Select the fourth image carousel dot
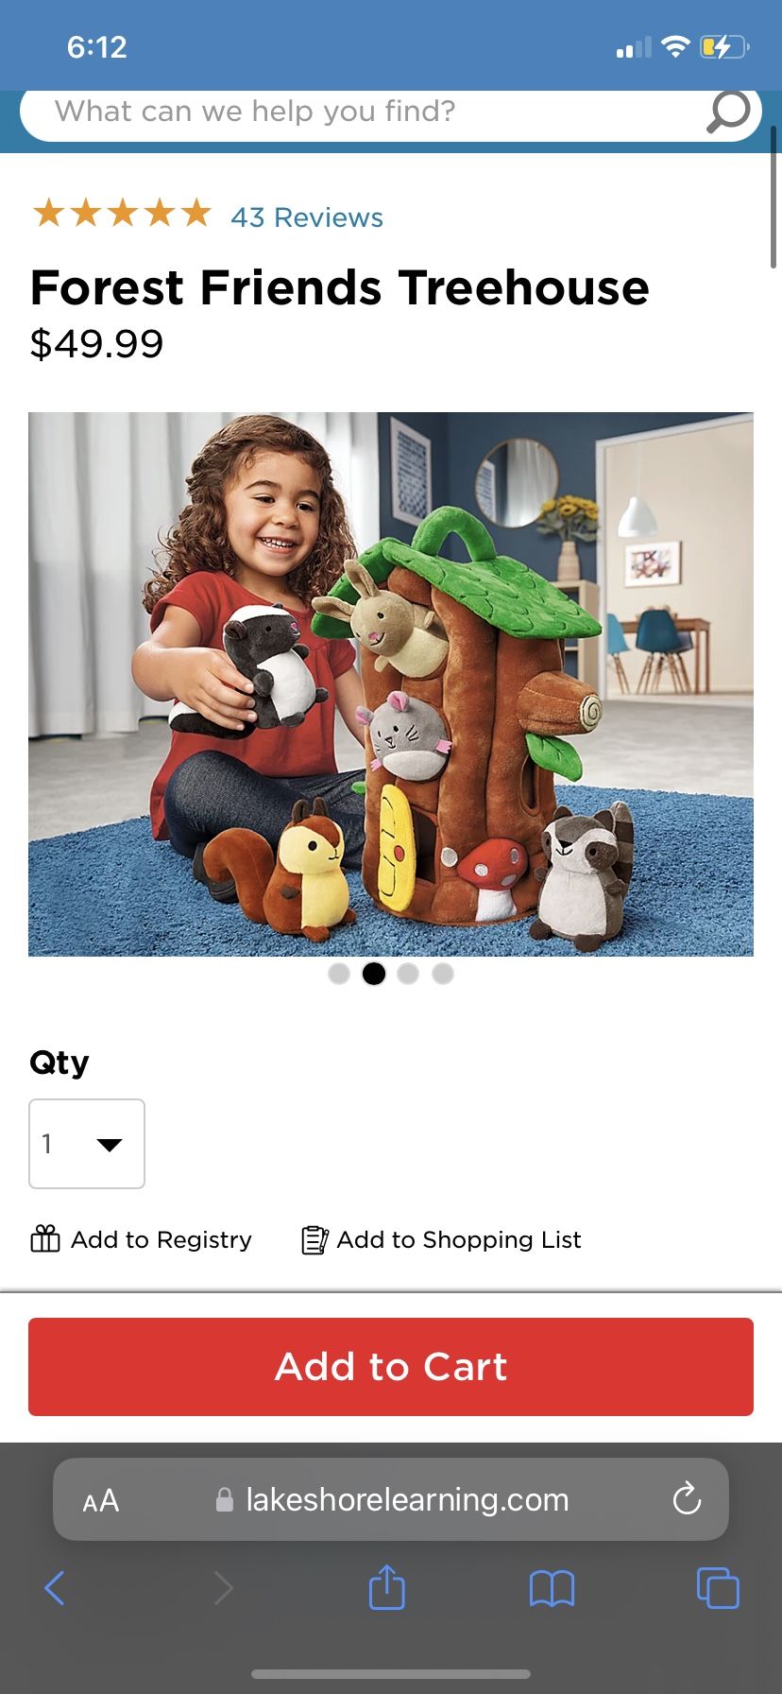Viewport: 782px width, 1694px height. tap(443, 974)
